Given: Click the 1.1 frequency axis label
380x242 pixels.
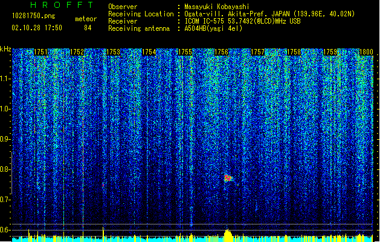Looking at the screenshot, I should tap(5, 79).
